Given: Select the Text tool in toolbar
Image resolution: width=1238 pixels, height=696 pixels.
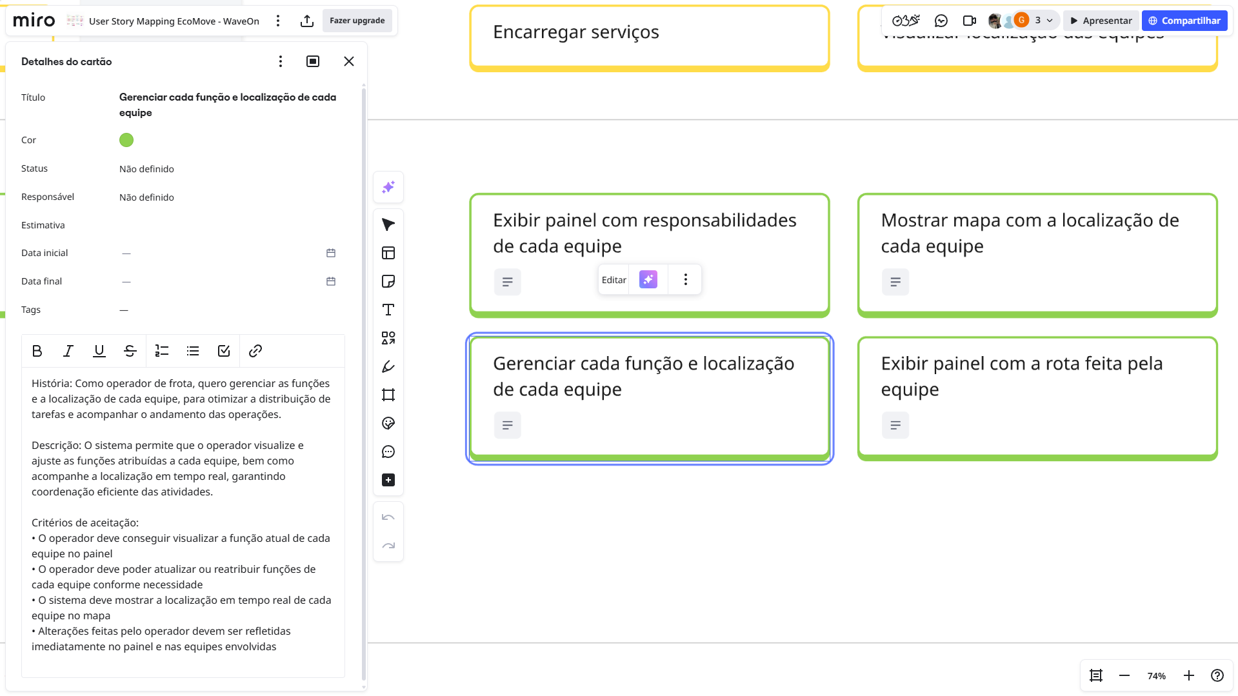Looking at the screenshot, I should (388, 310).
